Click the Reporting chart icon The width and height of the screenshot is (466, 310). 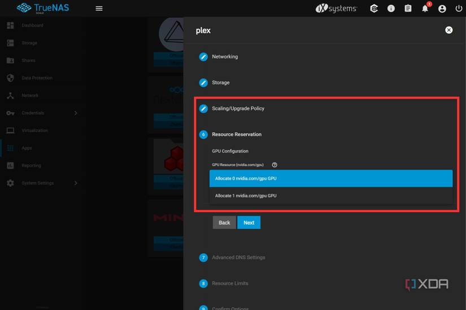[x=10, y=165]
